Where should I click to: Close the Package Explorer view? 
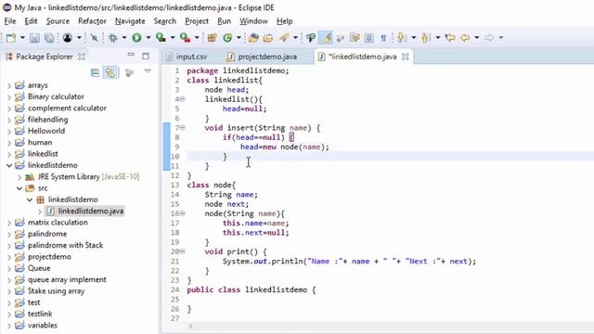pos(82,57)
